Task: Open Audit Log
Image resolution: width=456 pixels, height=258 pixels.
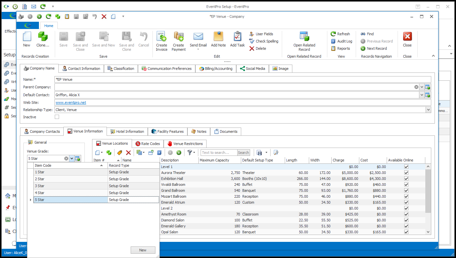Action: (x=342, y=41)
